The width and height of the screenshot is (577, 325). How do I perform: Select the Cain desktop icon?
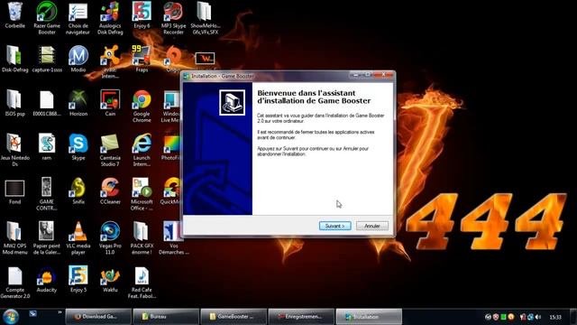pyautogui.click(x=110, y=103)
